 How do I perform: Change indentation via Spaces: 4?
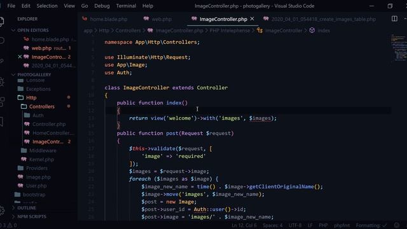click(272, 225)
